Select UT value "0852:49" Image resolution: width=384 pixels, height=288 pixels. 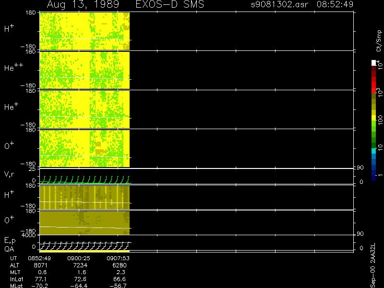[x=39, y=258]
